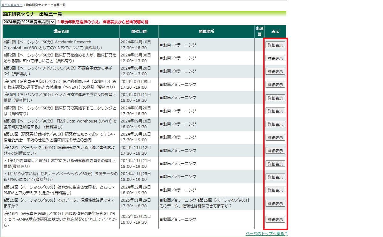Click the 開催日時 column header
The height and width of the screenshot is (237, 383).
(139, 32)
